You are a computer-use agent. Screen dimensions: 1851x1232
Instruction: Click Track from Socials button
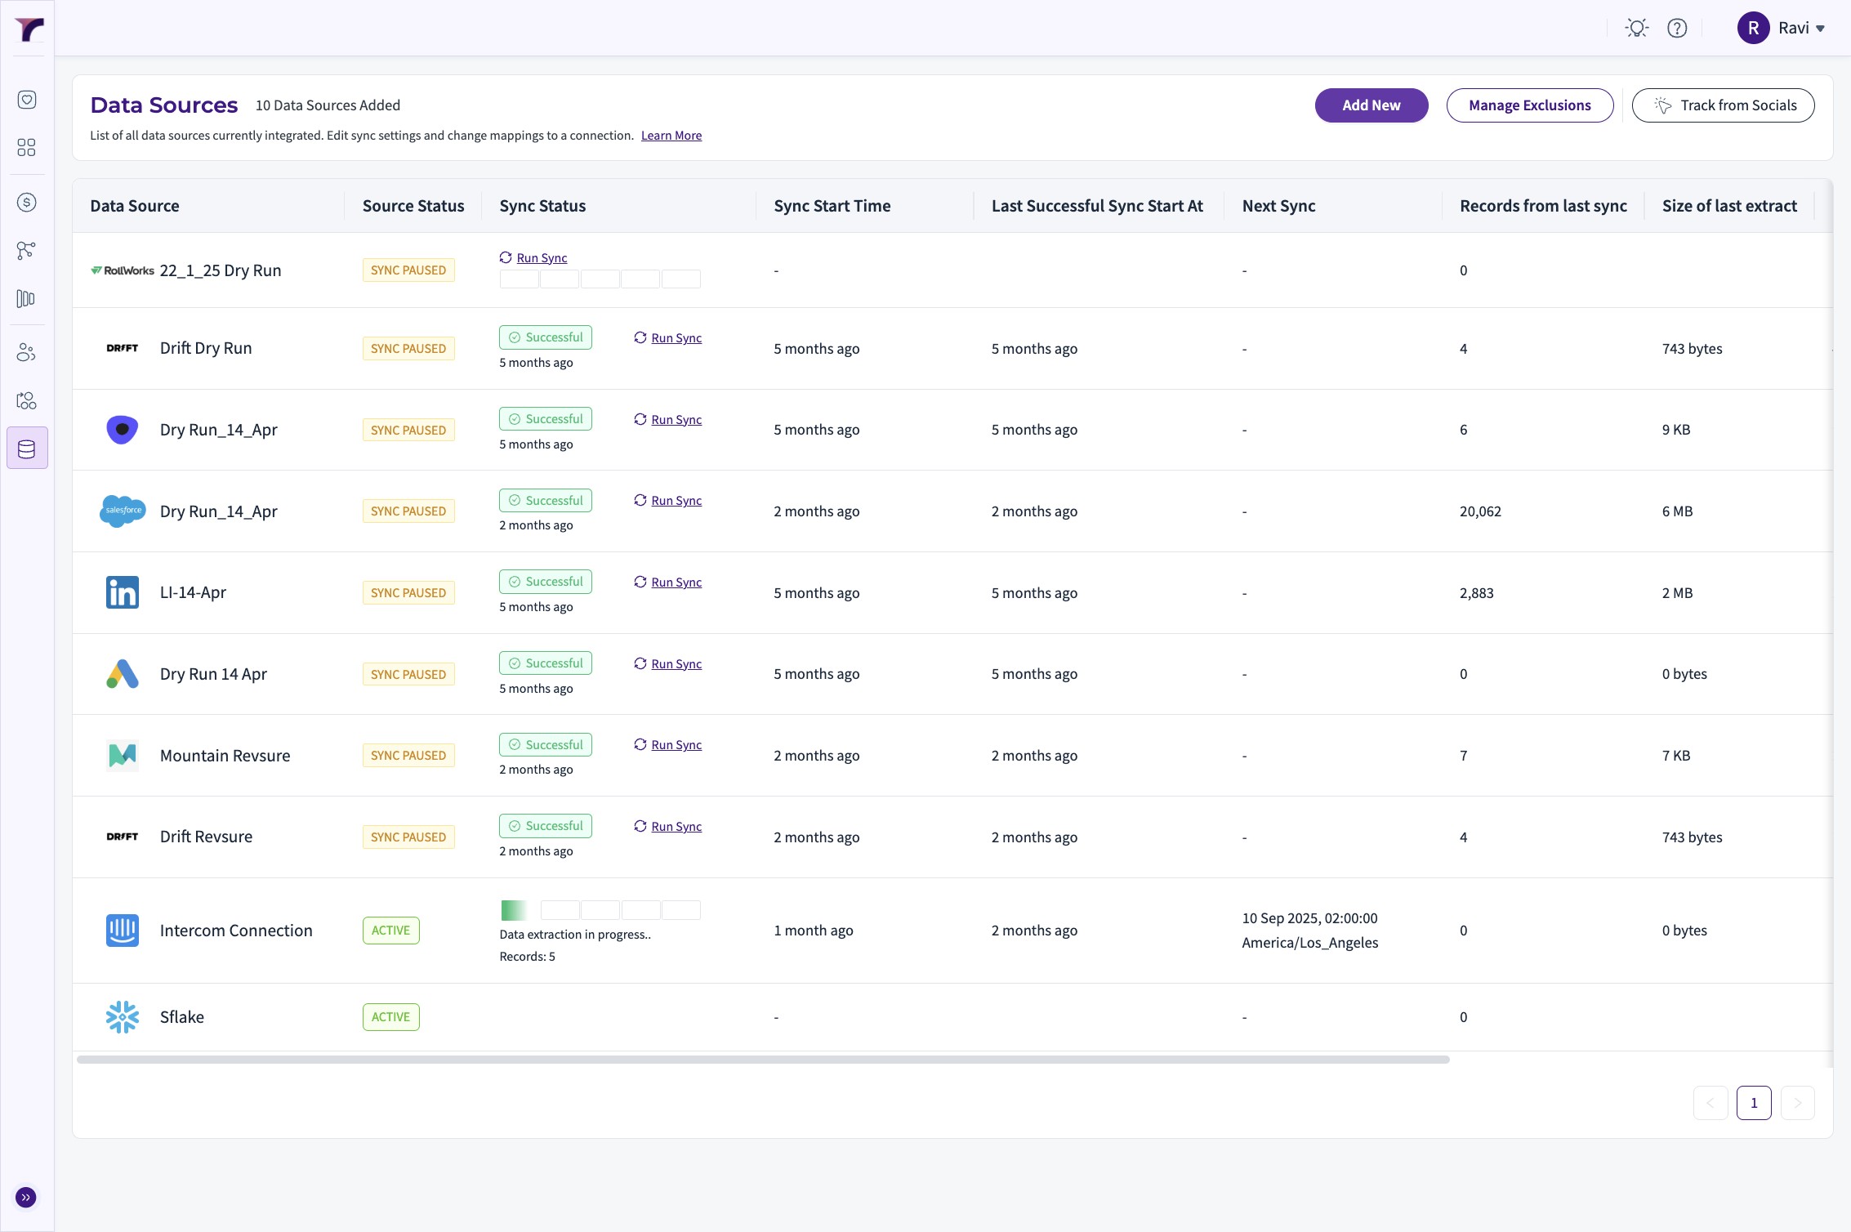coord(1723,105)
